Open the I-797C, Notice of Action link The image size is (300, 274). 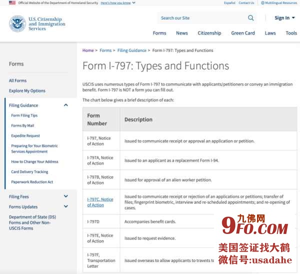pyautogui.click(x=100, y=202)
